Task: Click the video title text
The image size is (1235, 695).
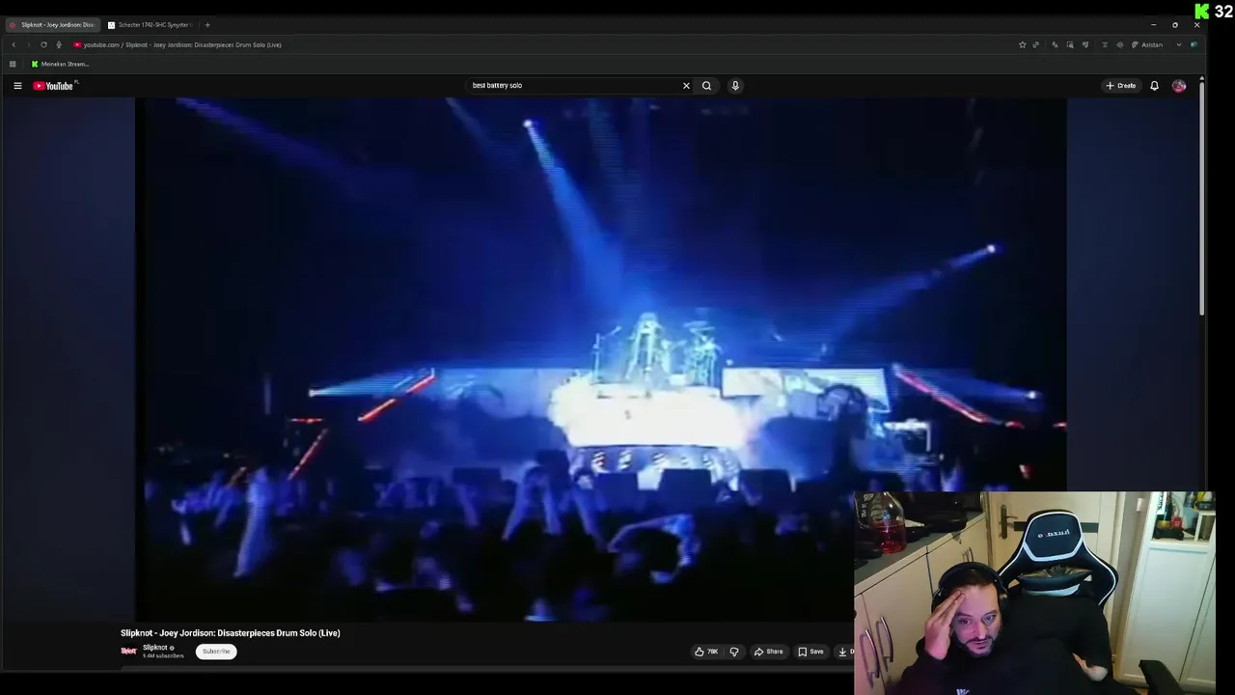Action: point(231,633)
